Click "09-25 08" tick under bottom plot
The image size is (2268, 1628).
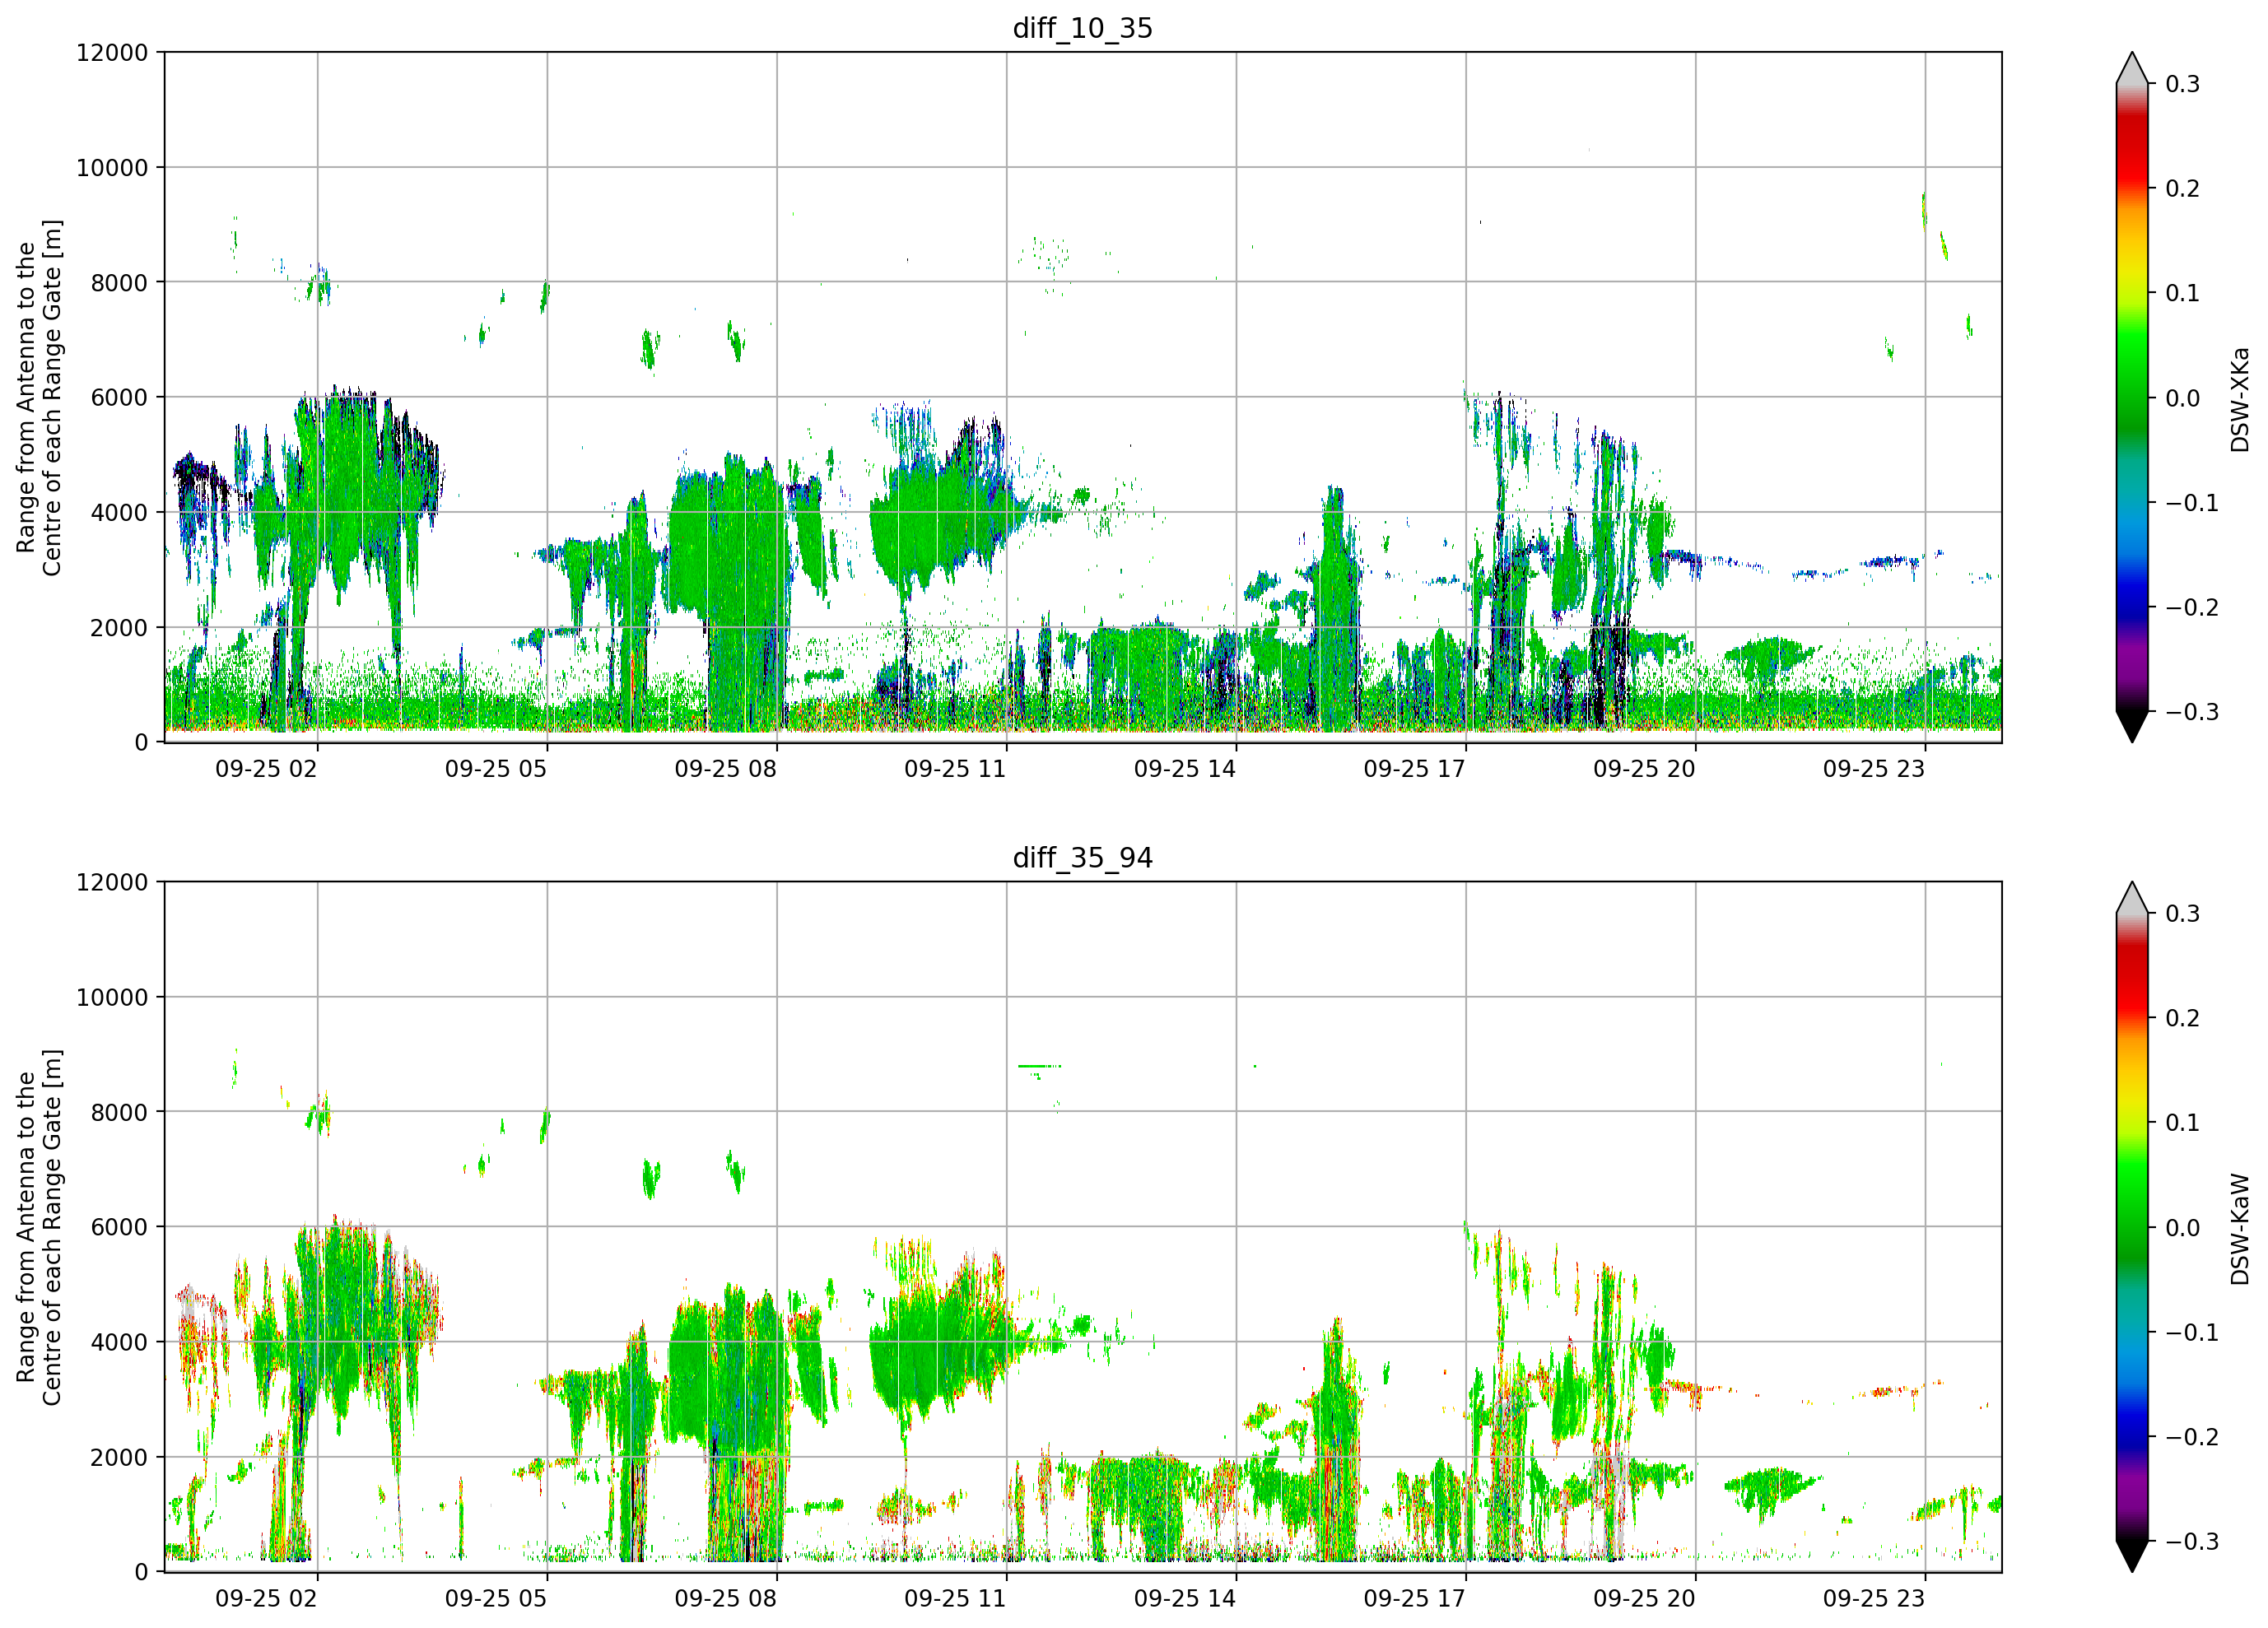point(726,1599)
